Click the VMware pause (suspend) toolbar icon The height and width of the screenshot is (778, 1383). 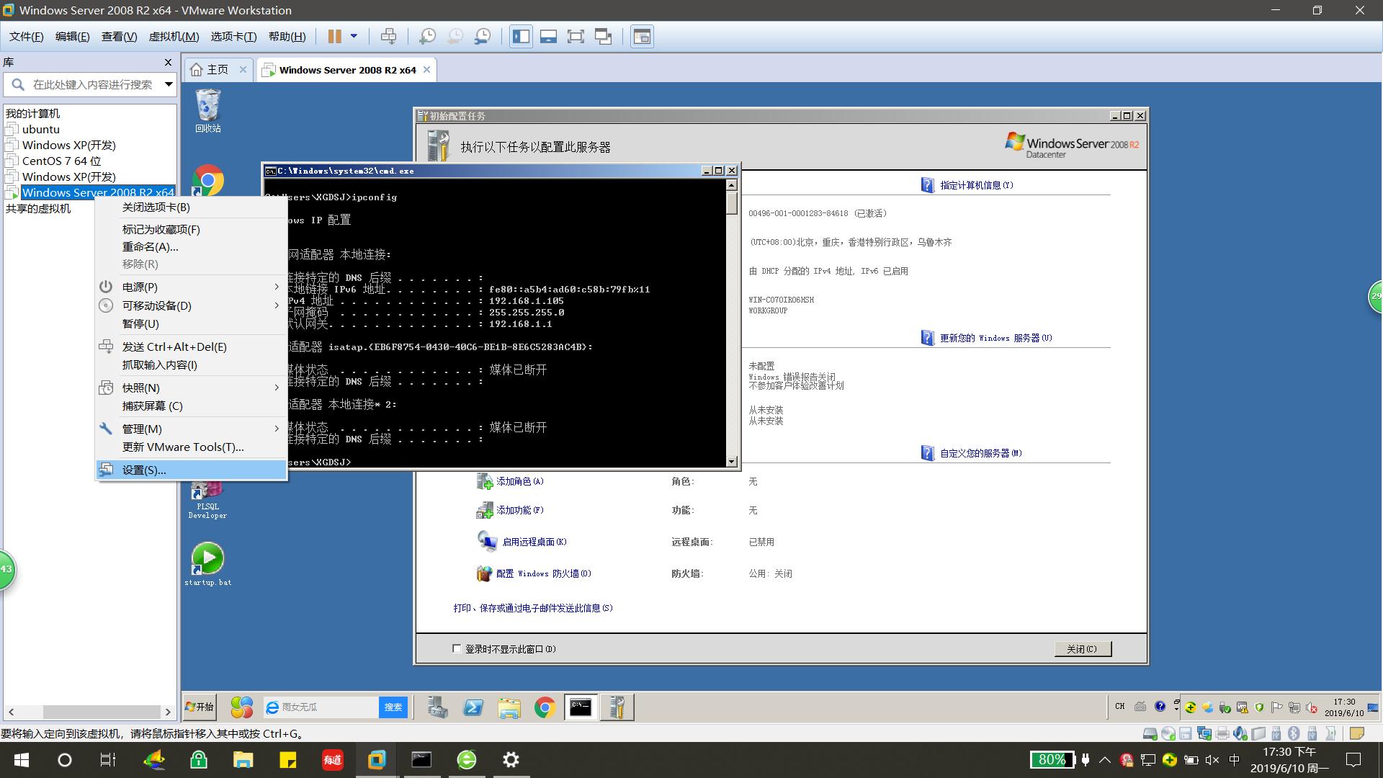pos(334,36)
